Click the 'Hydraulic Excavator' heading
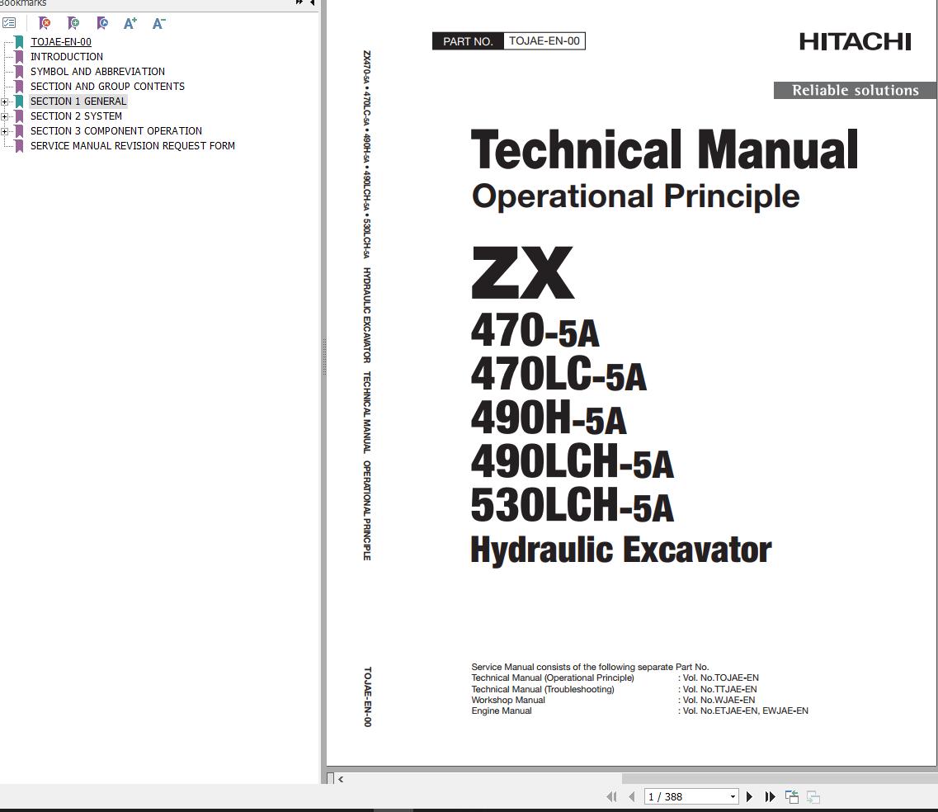Image resolution: width=938 pixels, height=812 pixels. coord(621,550)
